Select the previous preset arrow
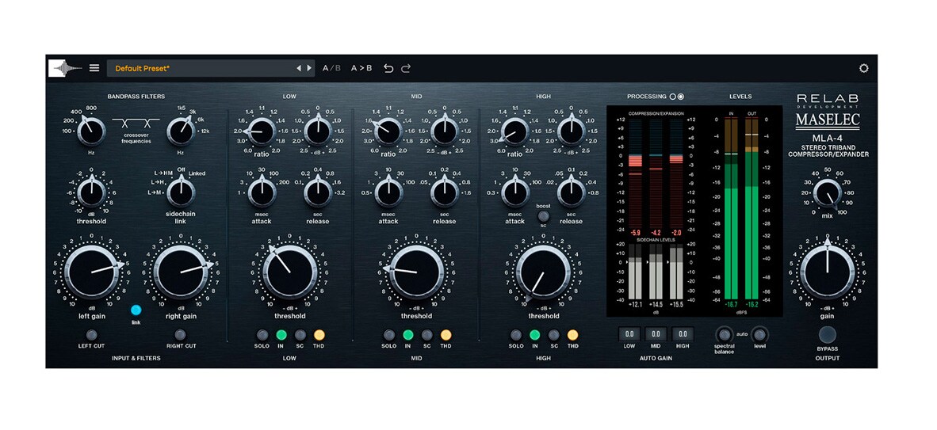 (x=299, y=68)
